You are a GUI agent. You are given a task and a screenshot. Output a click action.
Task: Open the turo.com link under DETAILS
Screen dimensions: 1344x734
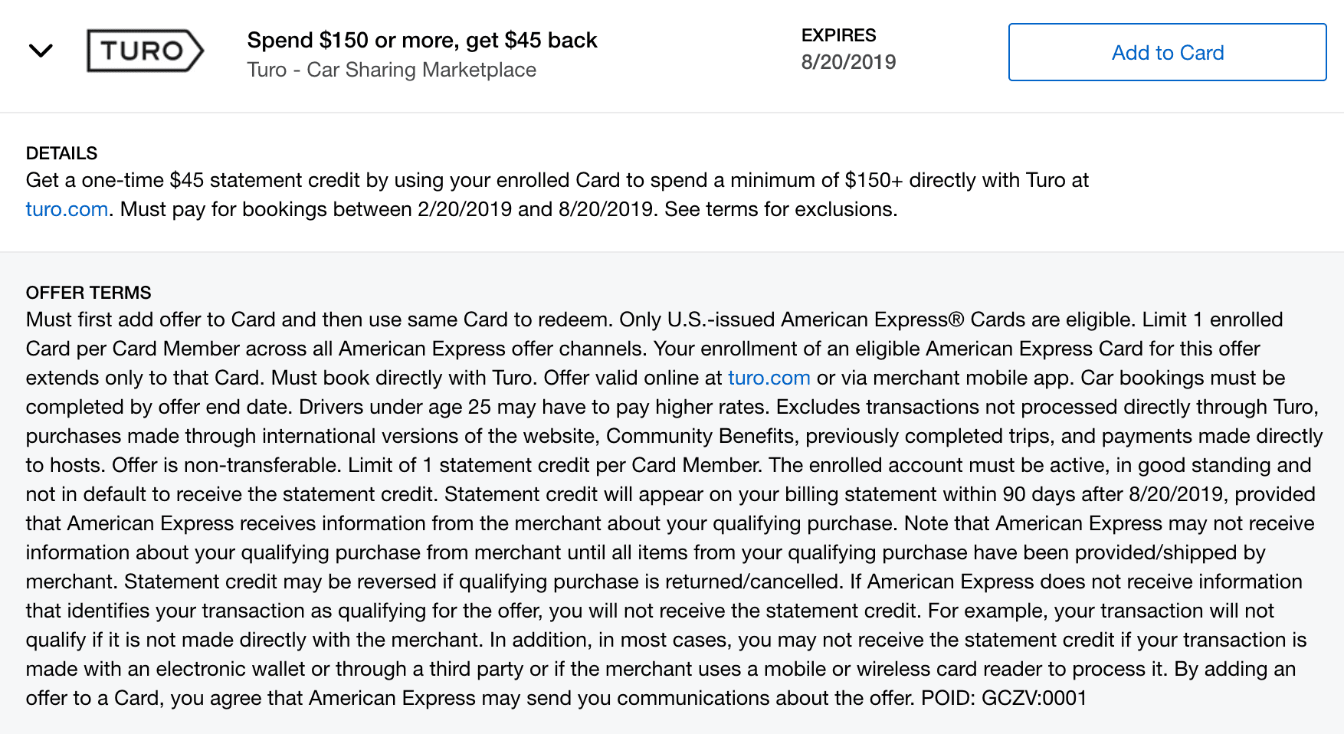(67, 209)
